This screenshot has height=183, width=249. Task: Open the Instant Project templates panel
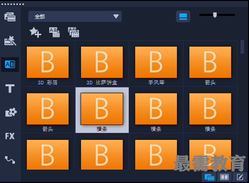coord(10,41)
